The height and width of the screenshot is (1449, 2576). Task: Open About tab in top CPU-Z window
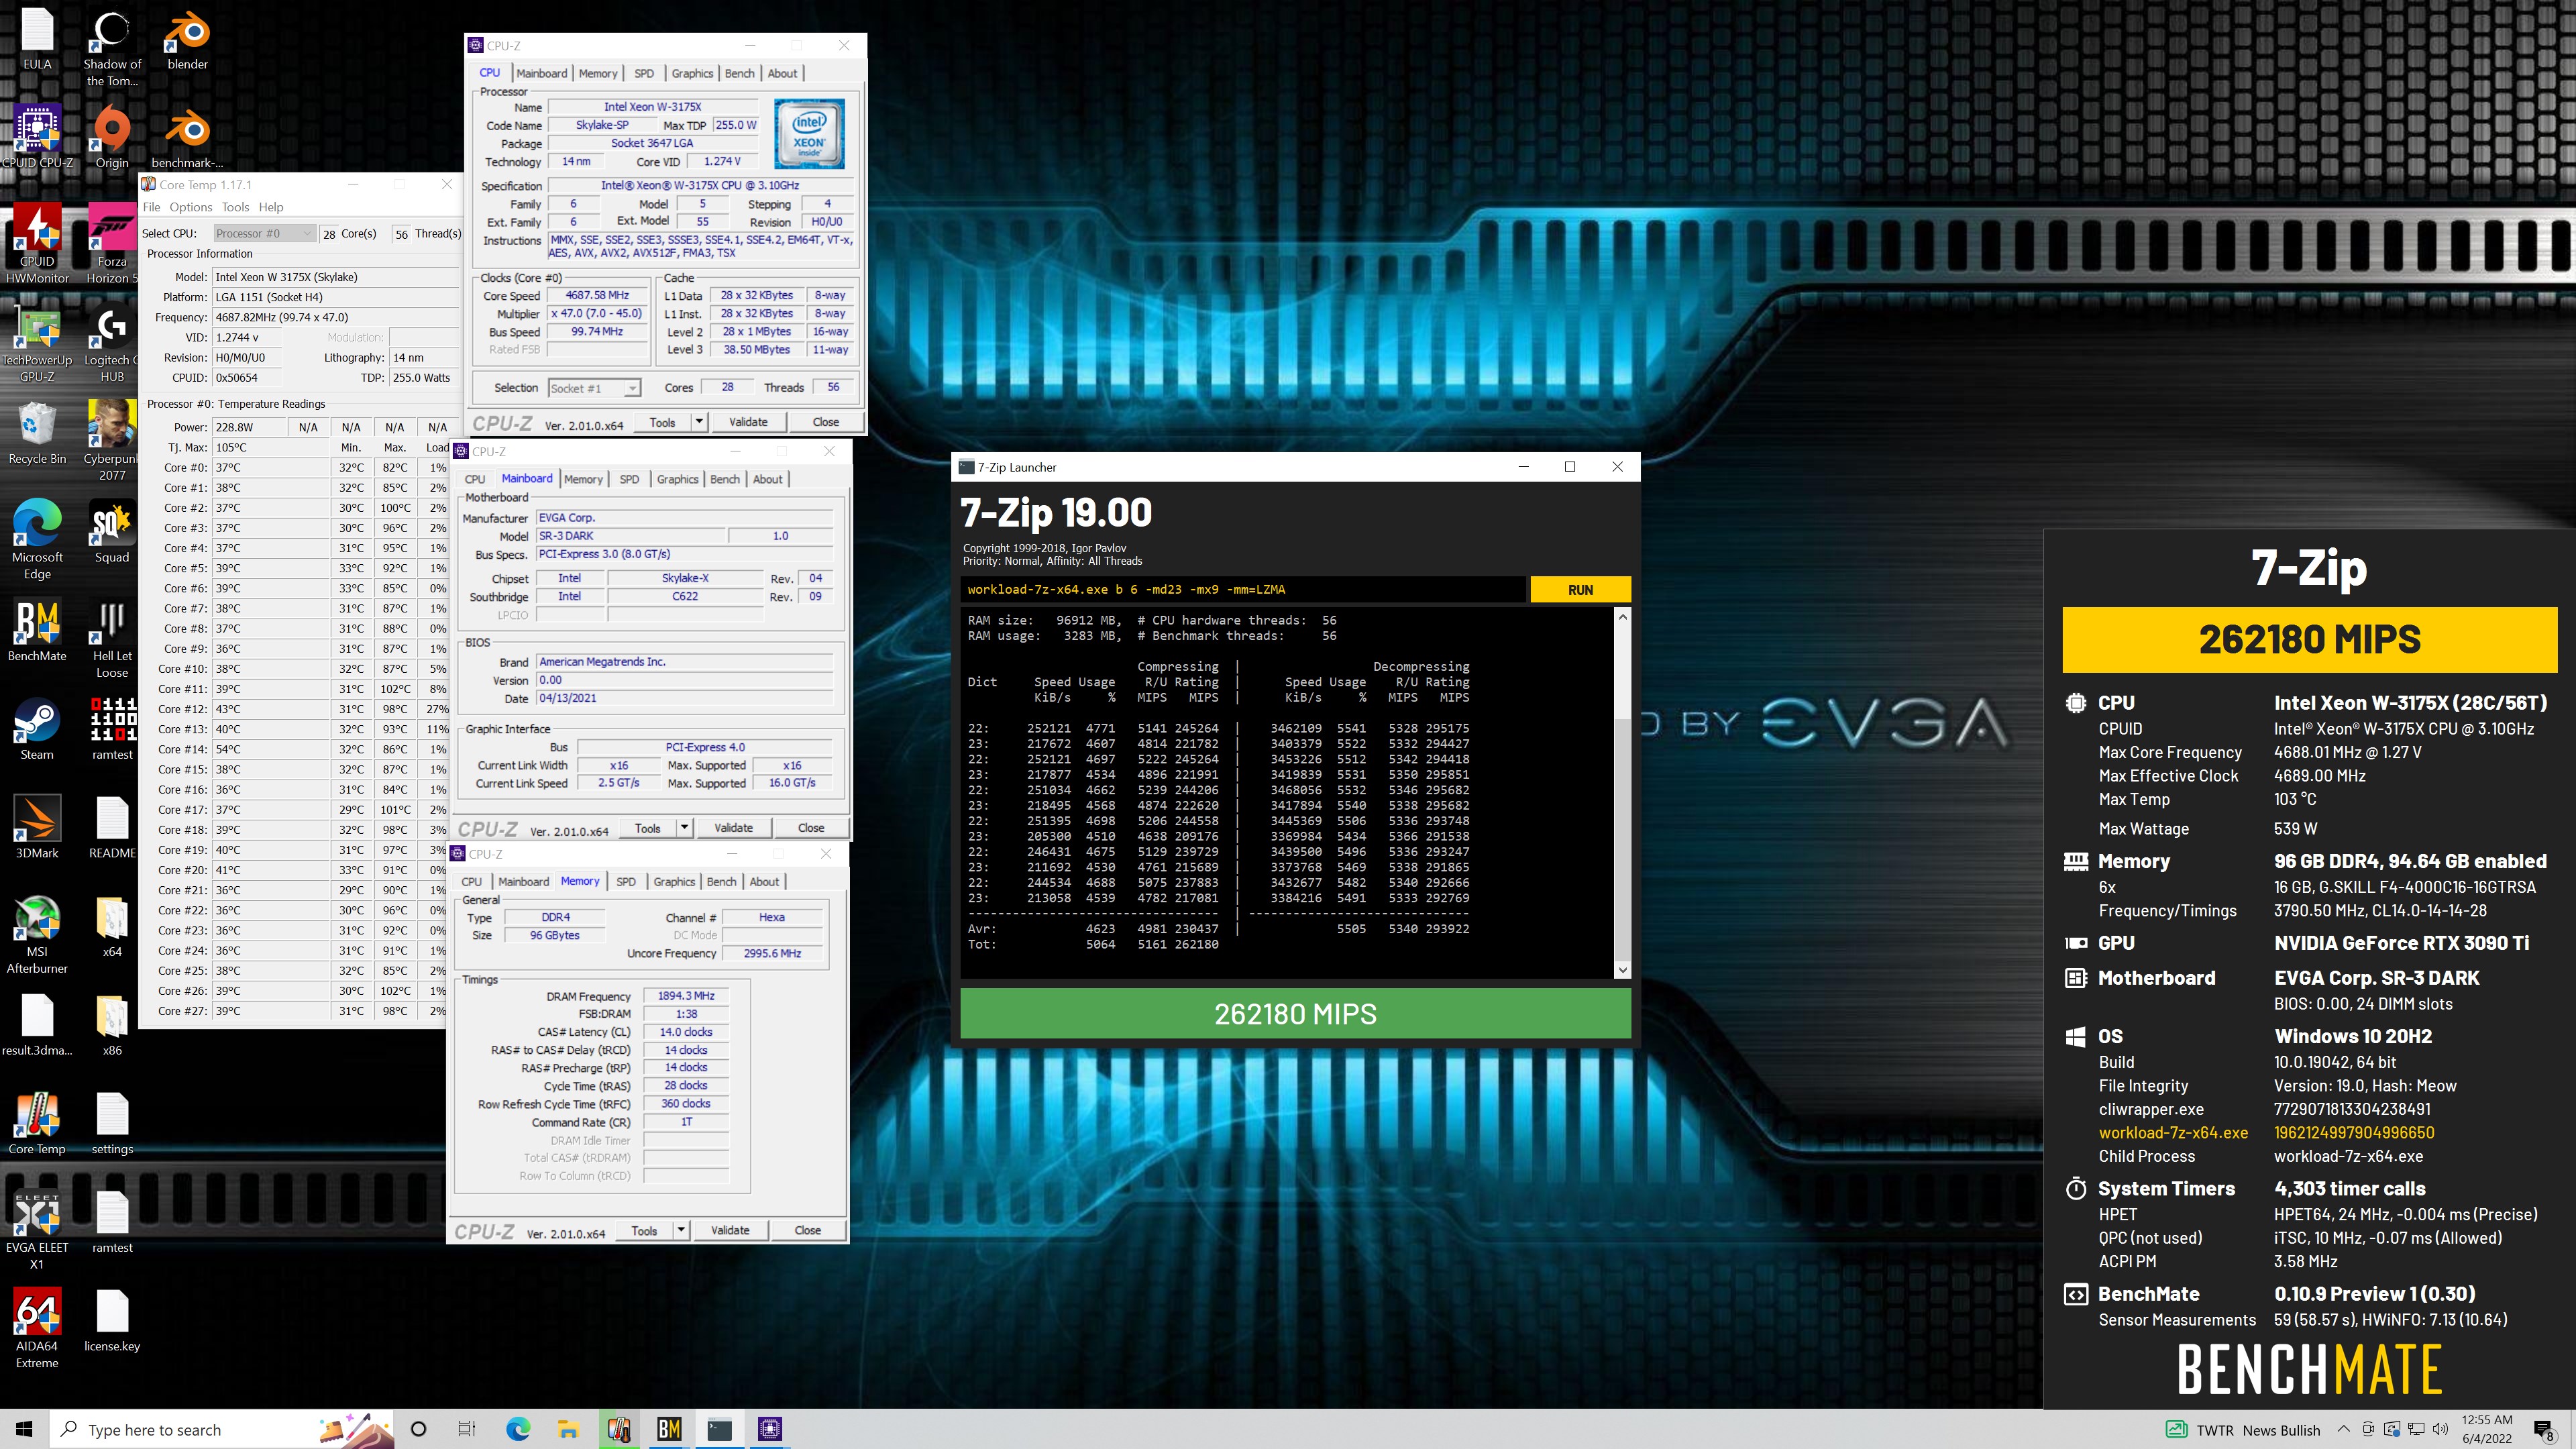pyautogui.click(x=782, y=73)
